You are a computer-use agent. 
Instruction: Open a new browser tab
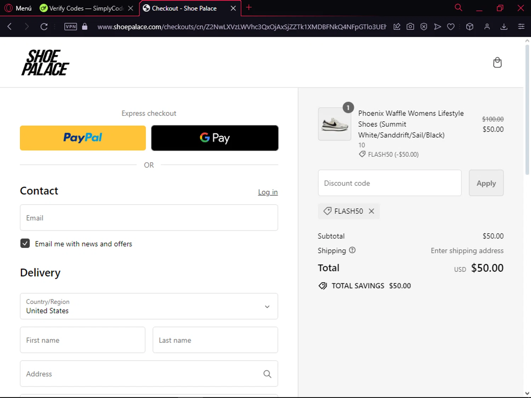[249, 7]
